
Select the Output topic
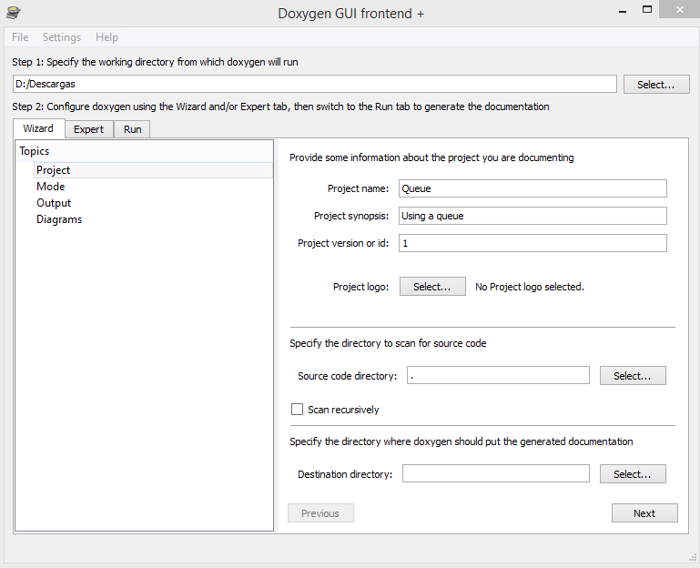pyautogui.click(x=54, y=203)
